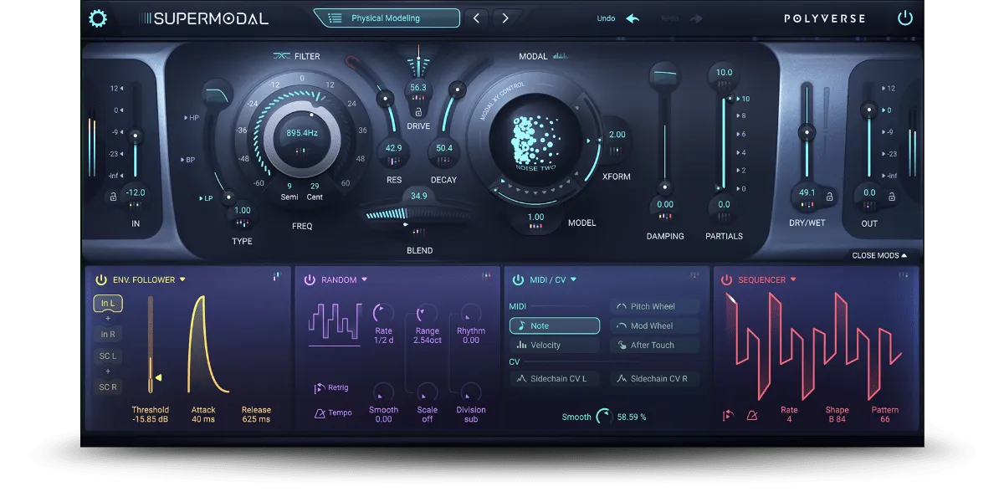Select the SC R source button

(x=108, y=387)
